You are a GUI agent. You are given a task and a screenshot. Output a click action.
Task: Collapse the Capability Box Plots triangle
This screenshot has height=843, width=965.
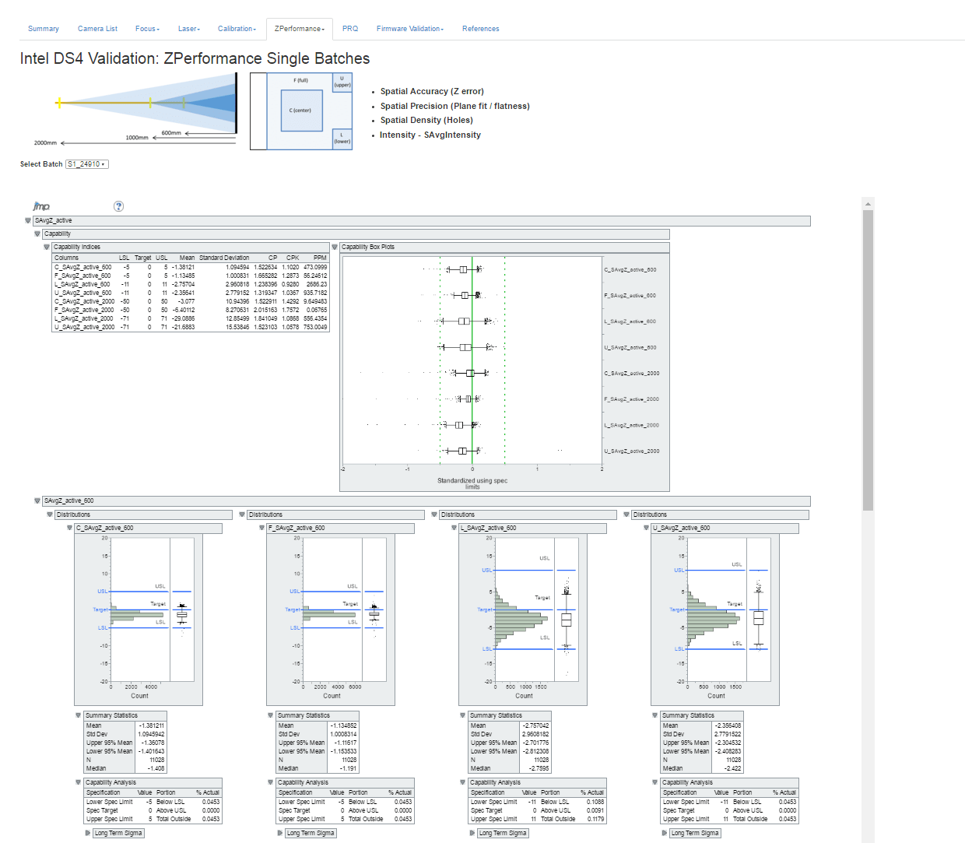(x=335, y=247)
